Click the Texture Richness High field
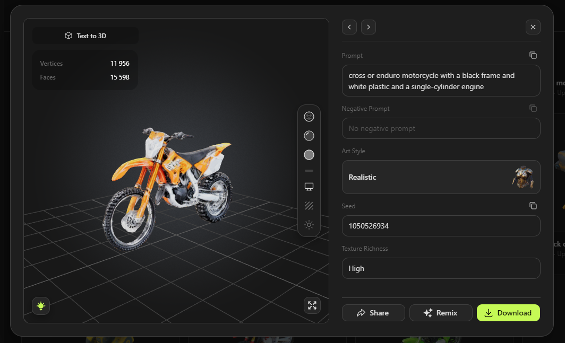 click(x=441, y=268)
